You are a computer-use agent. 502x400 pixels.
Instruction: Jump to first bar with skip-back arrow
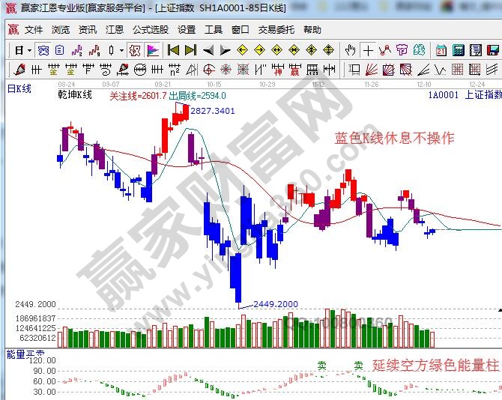[173, 50]
